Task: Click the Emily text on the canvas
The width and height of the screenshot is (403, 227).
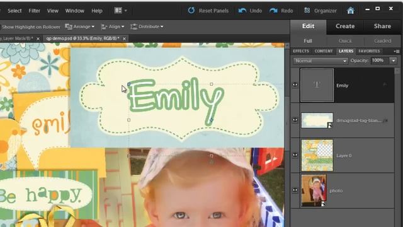Action: click(176, 102)
